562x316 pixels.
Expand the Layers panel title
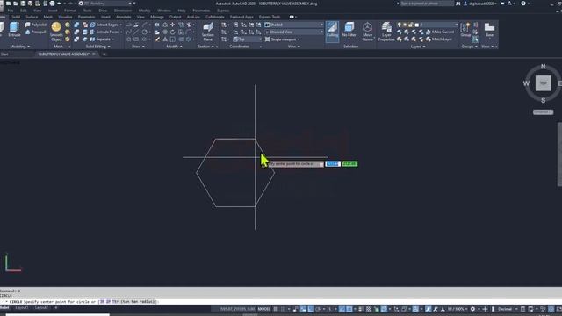click(x=418, y=47)
